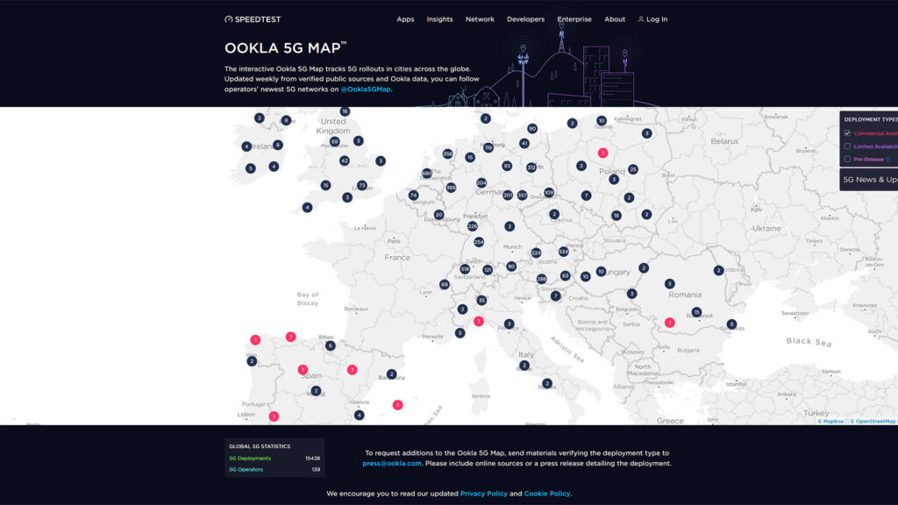Click the 226 cluster marker near Frankfurt
Screen dimensions: 898x505
click(473, 226)
